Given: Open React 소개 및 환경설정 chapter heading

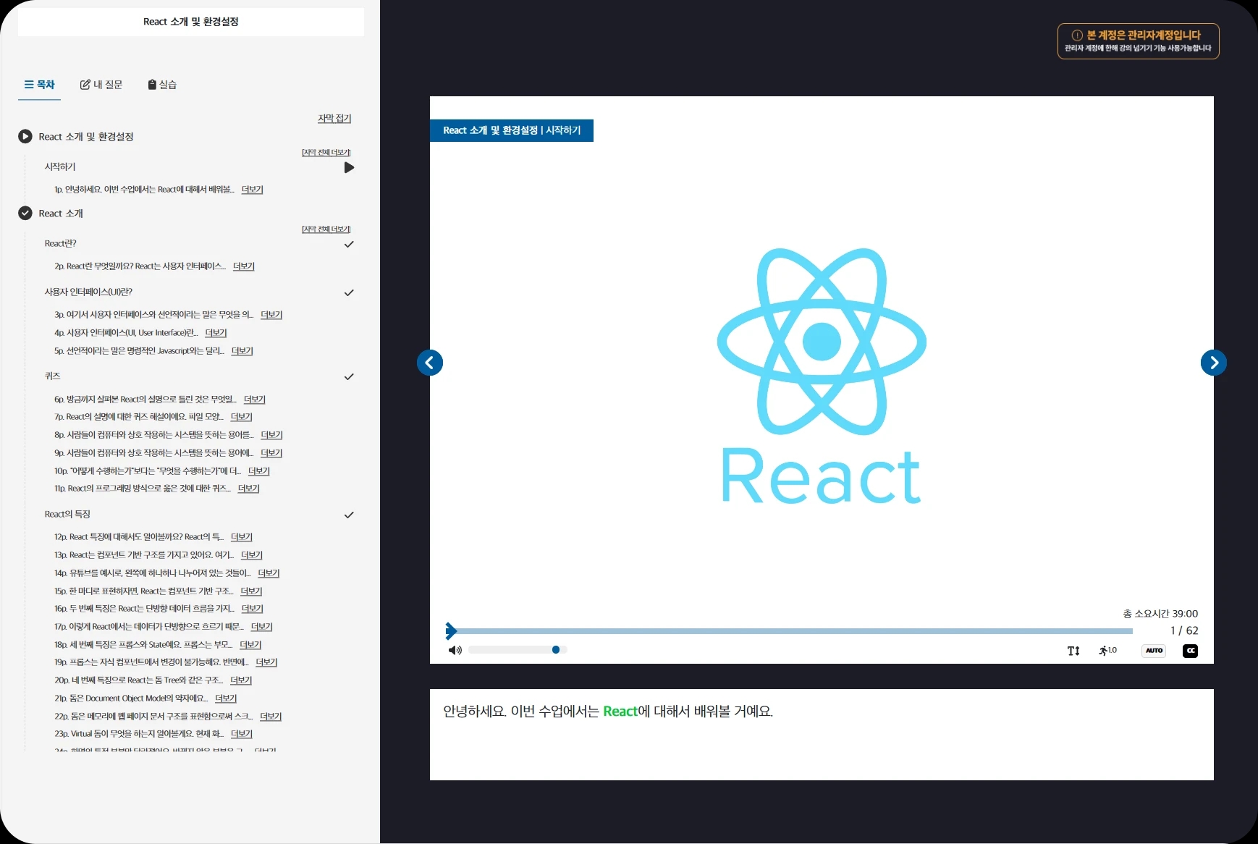Looking at the screenshot, I should coord(86,136).
